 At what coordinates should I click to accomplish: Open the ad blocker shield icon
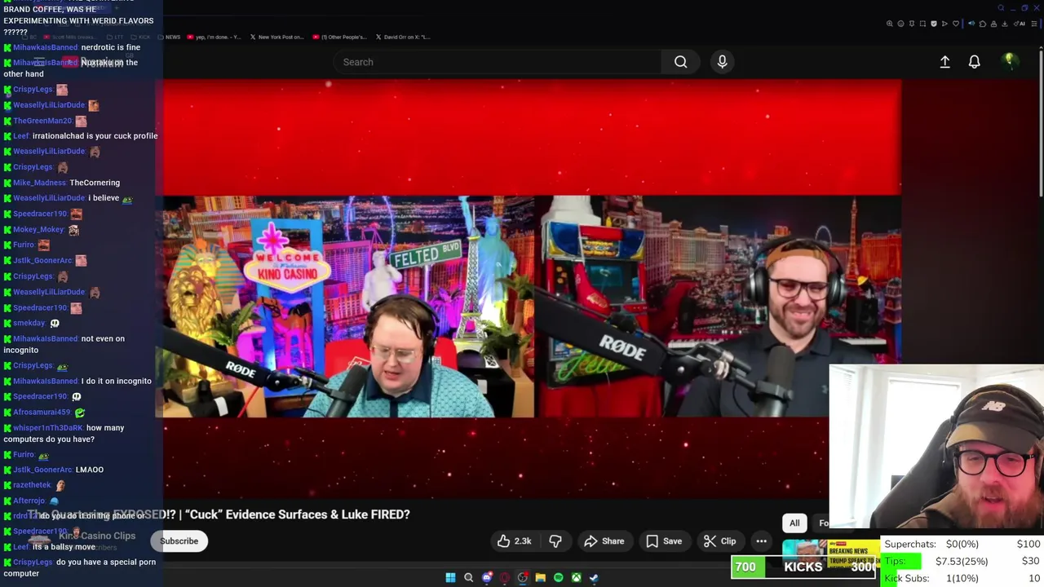[x=934, y=24]
